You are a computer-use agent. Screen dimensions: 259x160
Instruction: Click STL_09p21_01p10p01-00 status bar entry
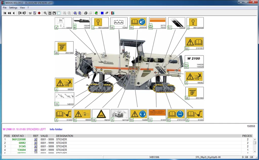pyautogui.click(x=208, y=157)
